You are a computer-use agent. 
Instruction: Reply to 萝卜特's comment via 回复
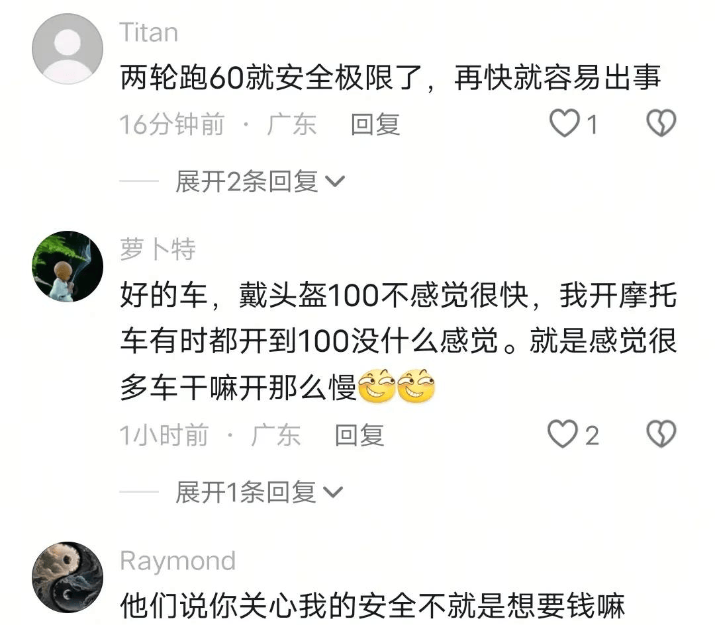coord(359,435)
